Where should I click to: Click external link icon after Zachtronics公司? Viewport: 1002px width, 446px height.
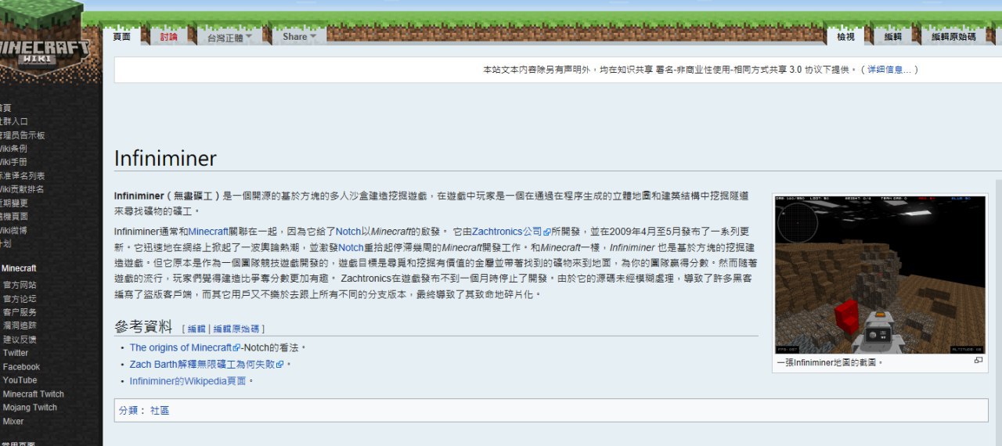tap(547, 232)
